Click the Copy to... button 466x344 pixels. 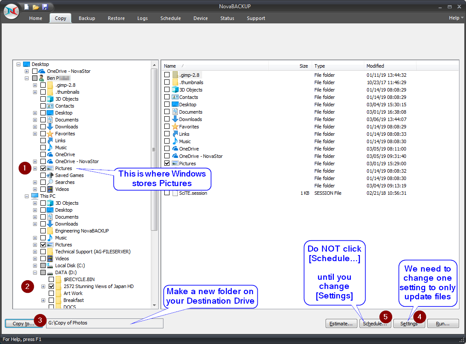(x=24, y=324)
